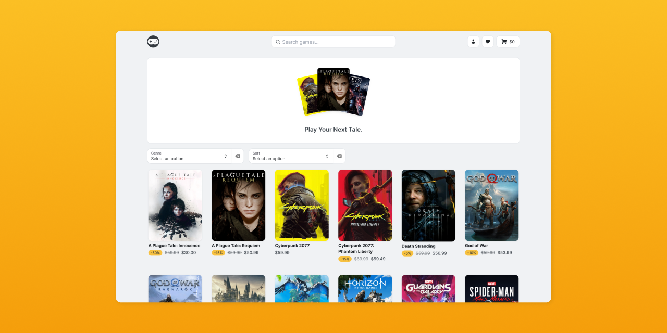Click the -50% discount badge
The width and height of the screenshot is (667, 333).
coord(155,253)
